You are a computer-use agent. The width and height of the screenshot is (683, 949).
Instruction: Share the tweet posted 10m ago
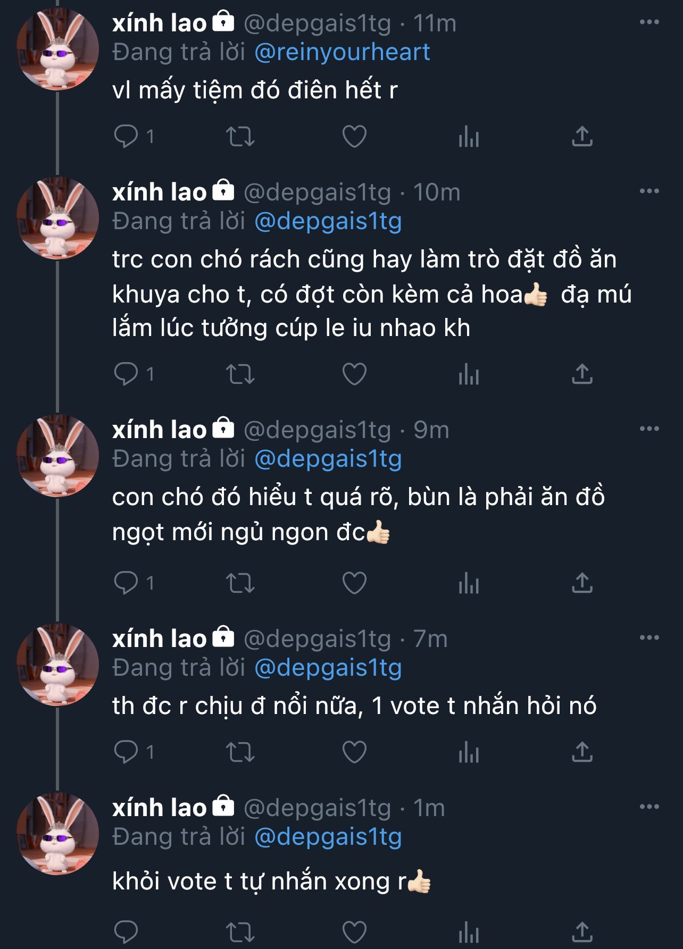point(582,374)
